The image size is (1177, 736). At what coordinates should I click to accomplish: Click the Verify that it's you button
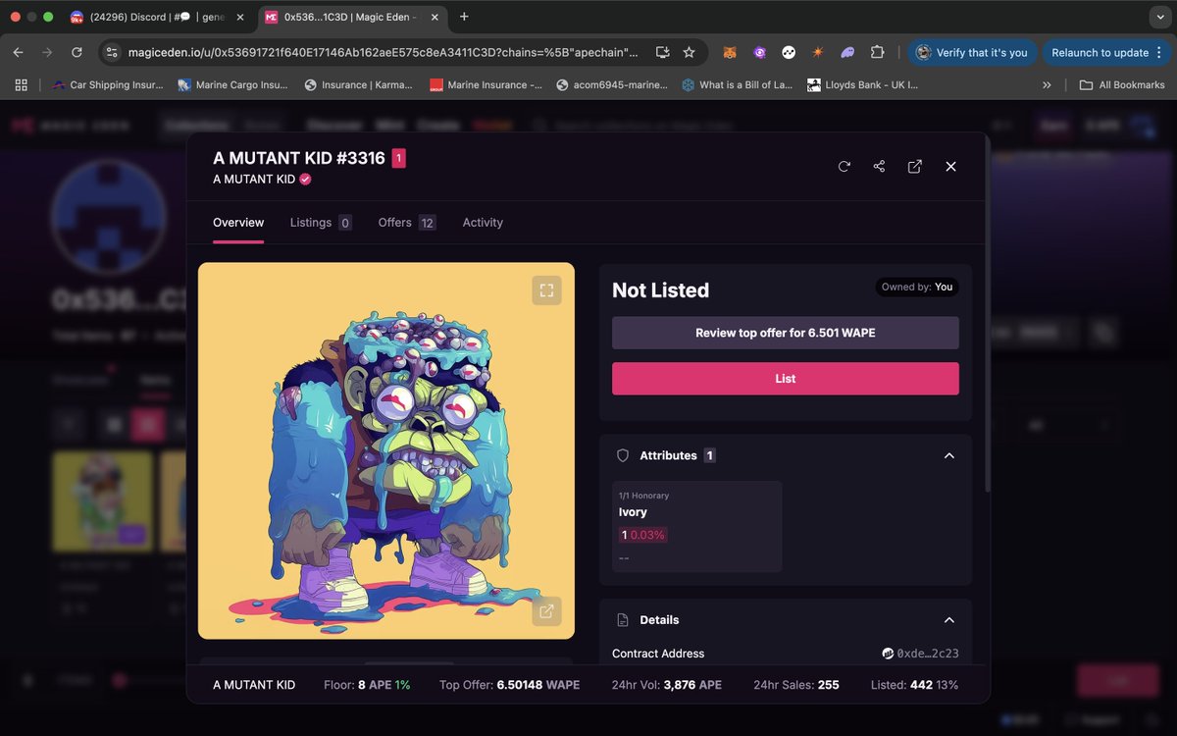pos(972,52)
